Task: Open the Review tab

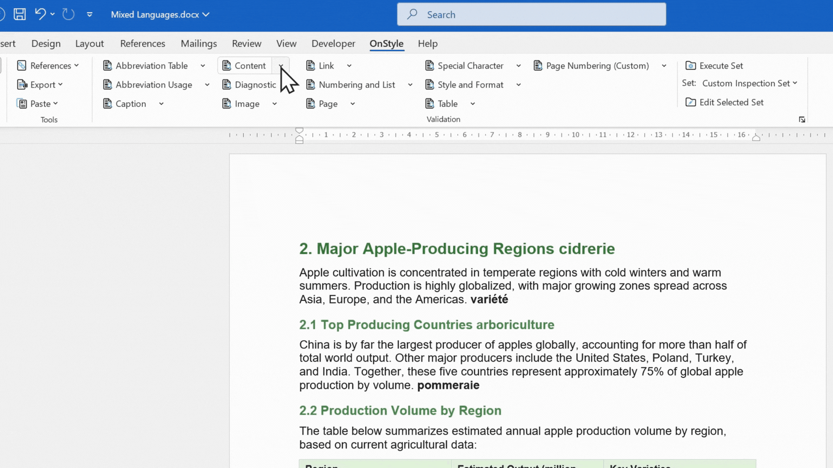Action: [246, 43]
